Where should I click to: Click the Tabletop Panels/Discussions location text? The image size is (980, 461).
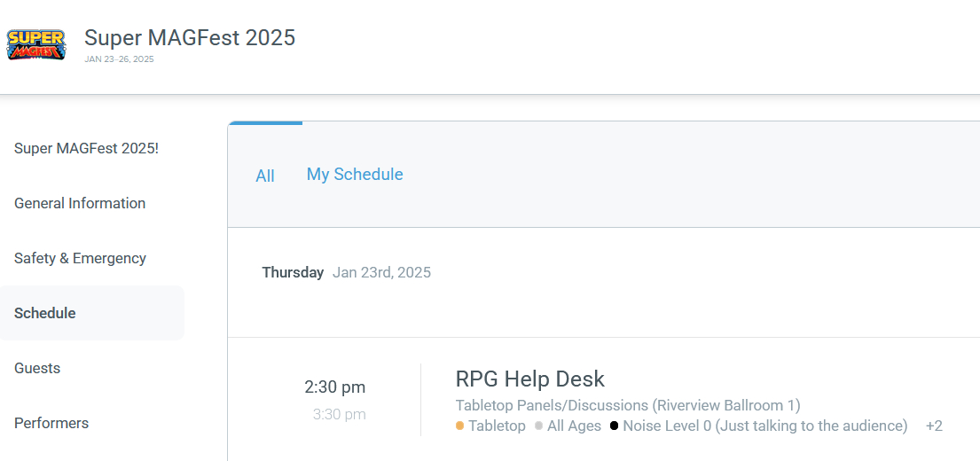(x=627, y=405)
